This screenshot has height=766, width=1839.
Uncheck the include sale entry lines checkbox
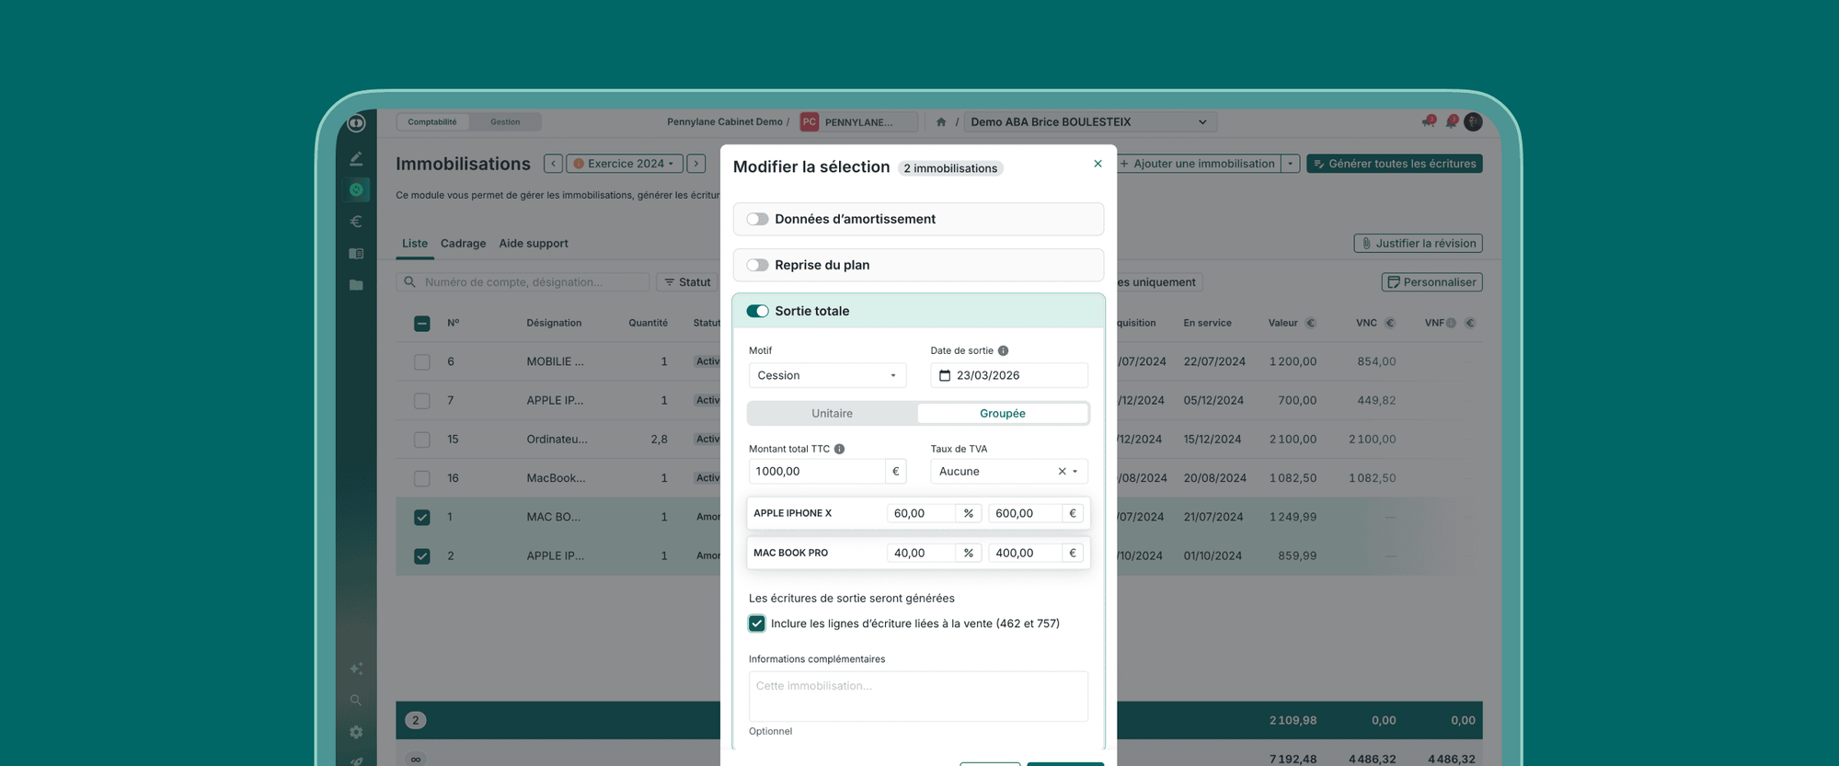tap(756, 623)
